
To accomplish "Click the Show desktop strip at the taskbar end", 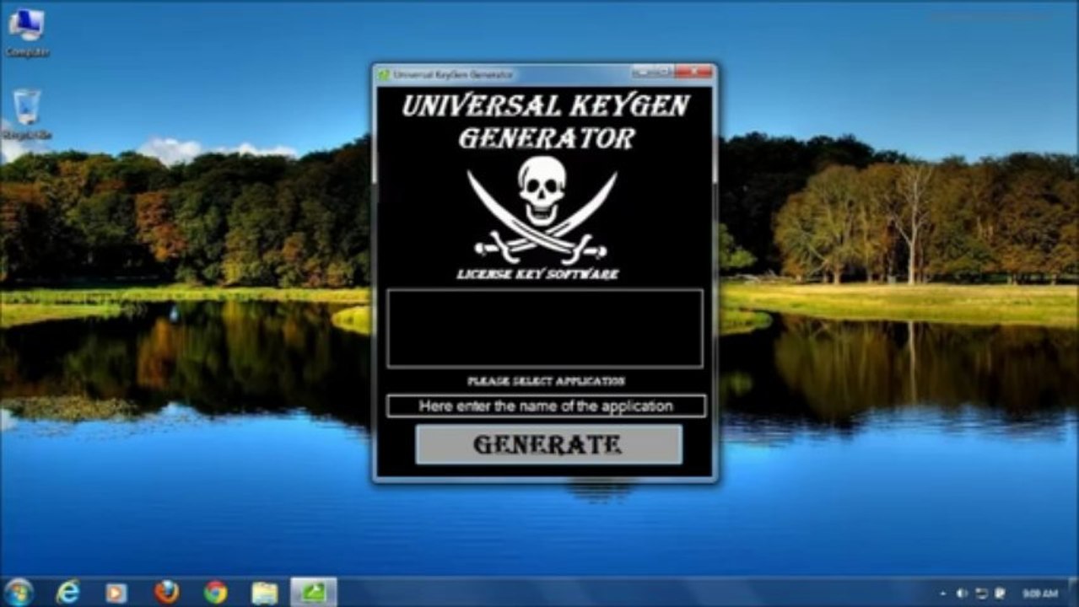I will tap(1073, 593).
